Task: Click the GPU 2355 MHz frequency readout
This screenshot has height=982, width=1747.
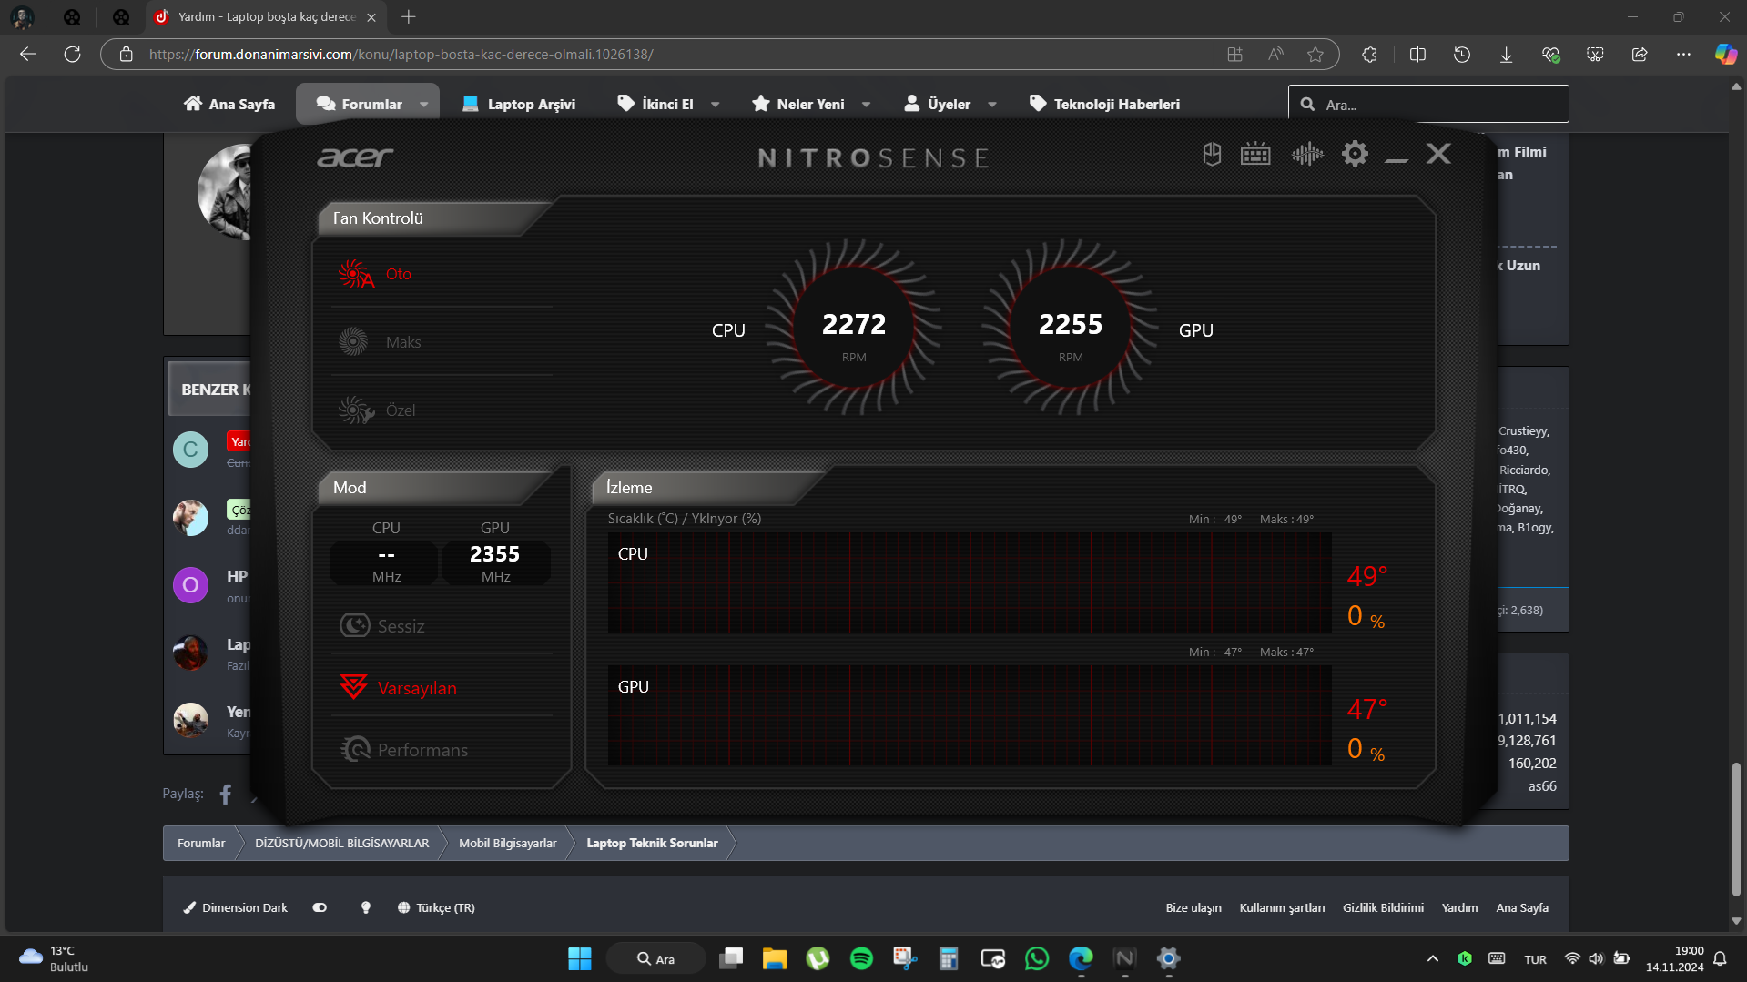Action: pyautogui.click(x=495, y=562)
